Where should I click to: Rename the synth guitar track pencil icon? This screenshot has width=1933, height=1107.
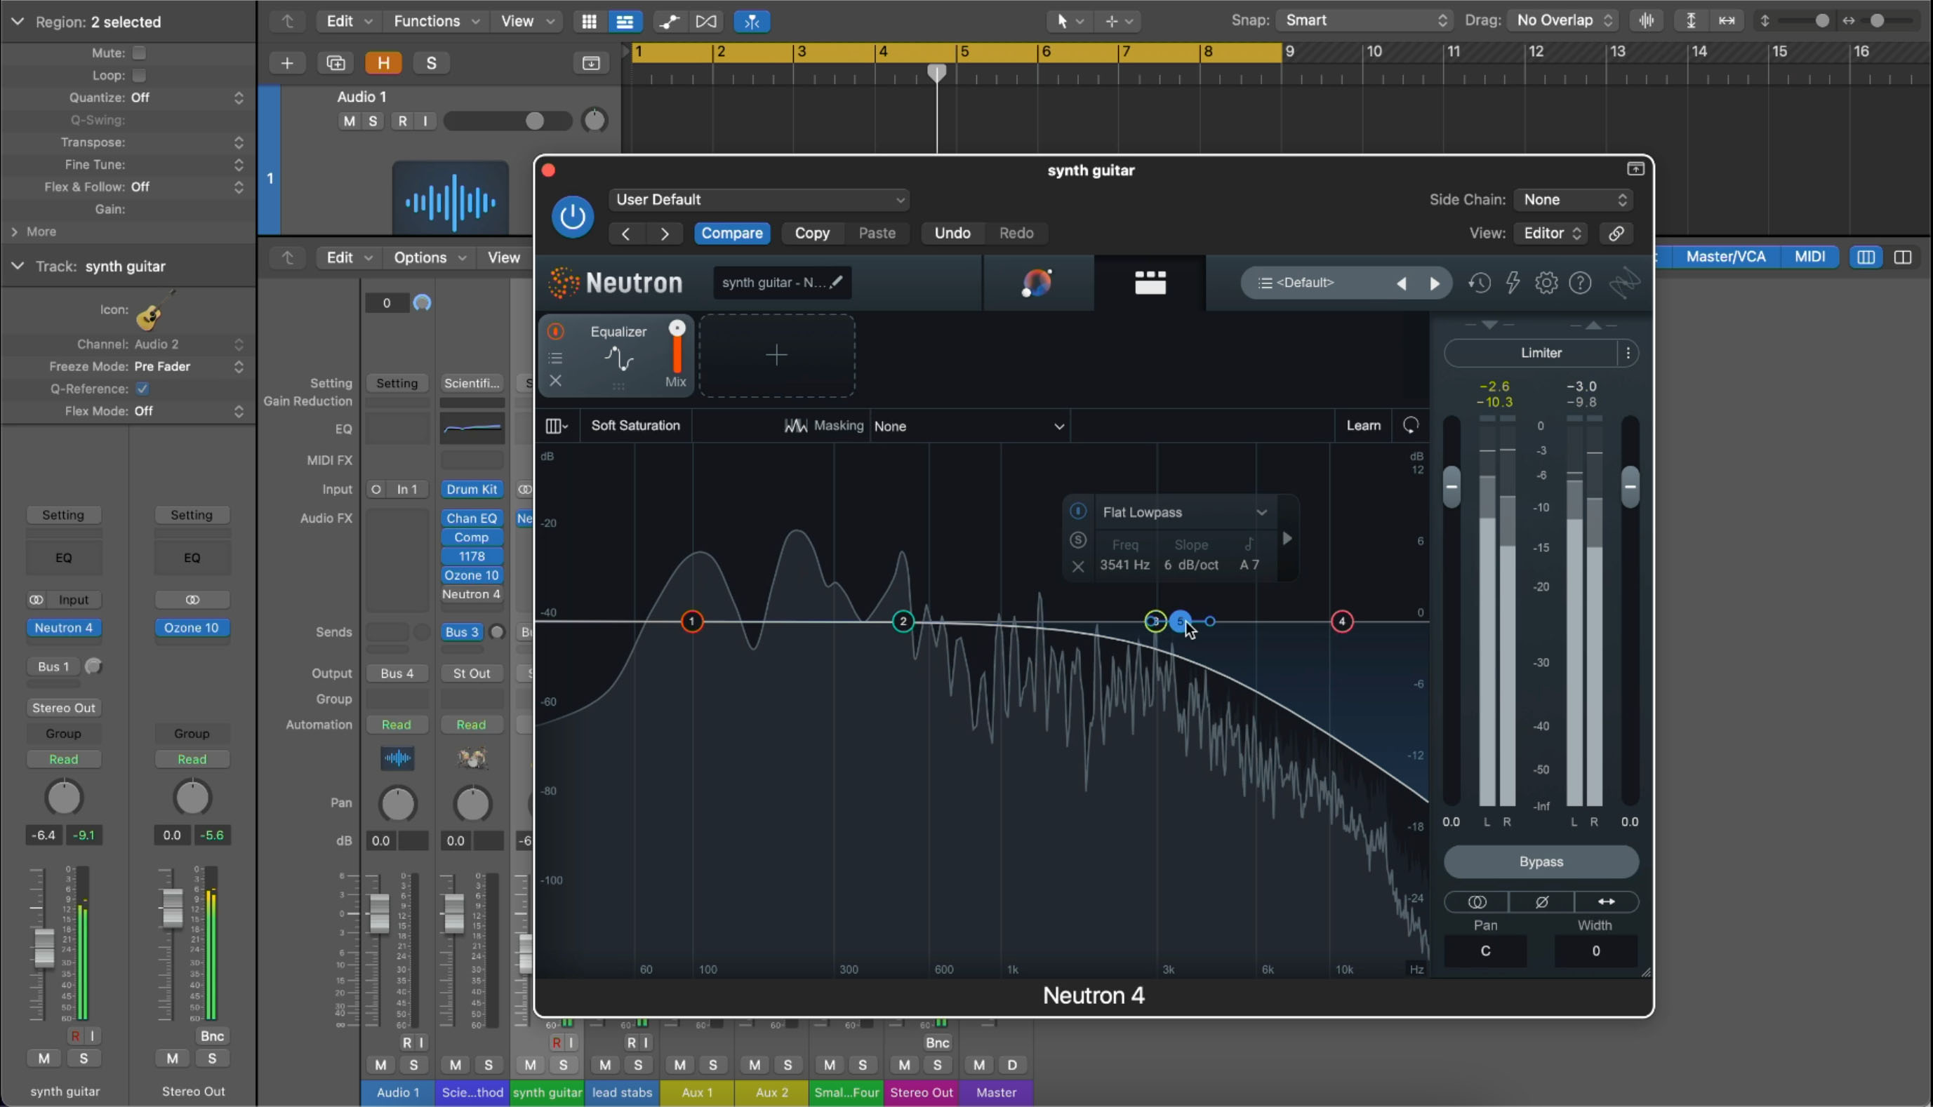click(x=835, y=282)
